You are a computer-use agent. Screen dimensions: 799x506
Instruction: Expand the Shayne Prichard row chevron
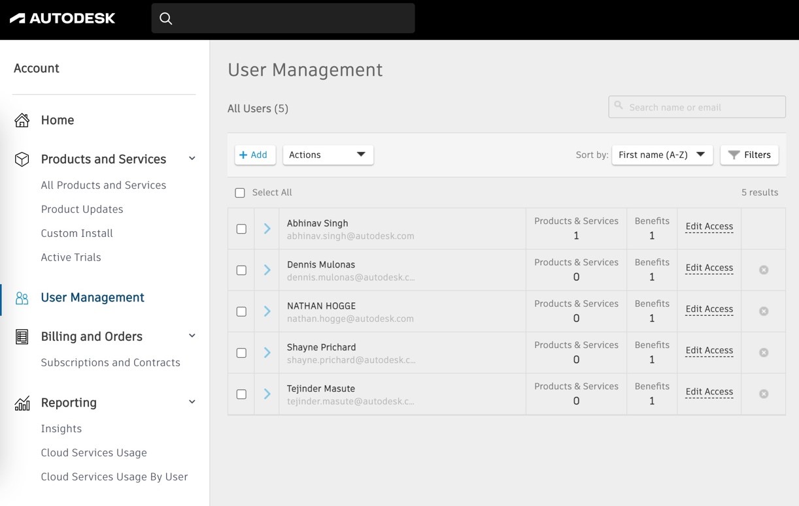pyautogui.click(x=267, y=353)
